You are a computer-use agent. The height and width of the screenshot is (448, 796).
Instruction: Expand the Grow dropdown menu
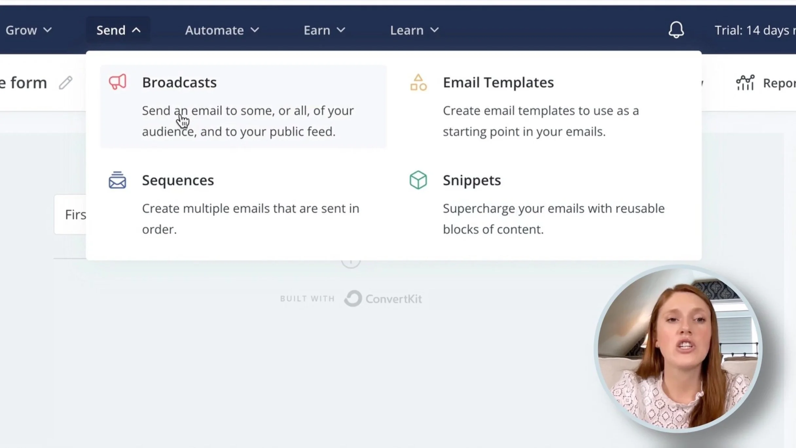coord(28,30)
